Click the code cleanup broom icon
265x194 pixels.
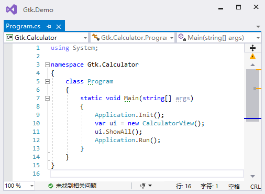[143, 186]
